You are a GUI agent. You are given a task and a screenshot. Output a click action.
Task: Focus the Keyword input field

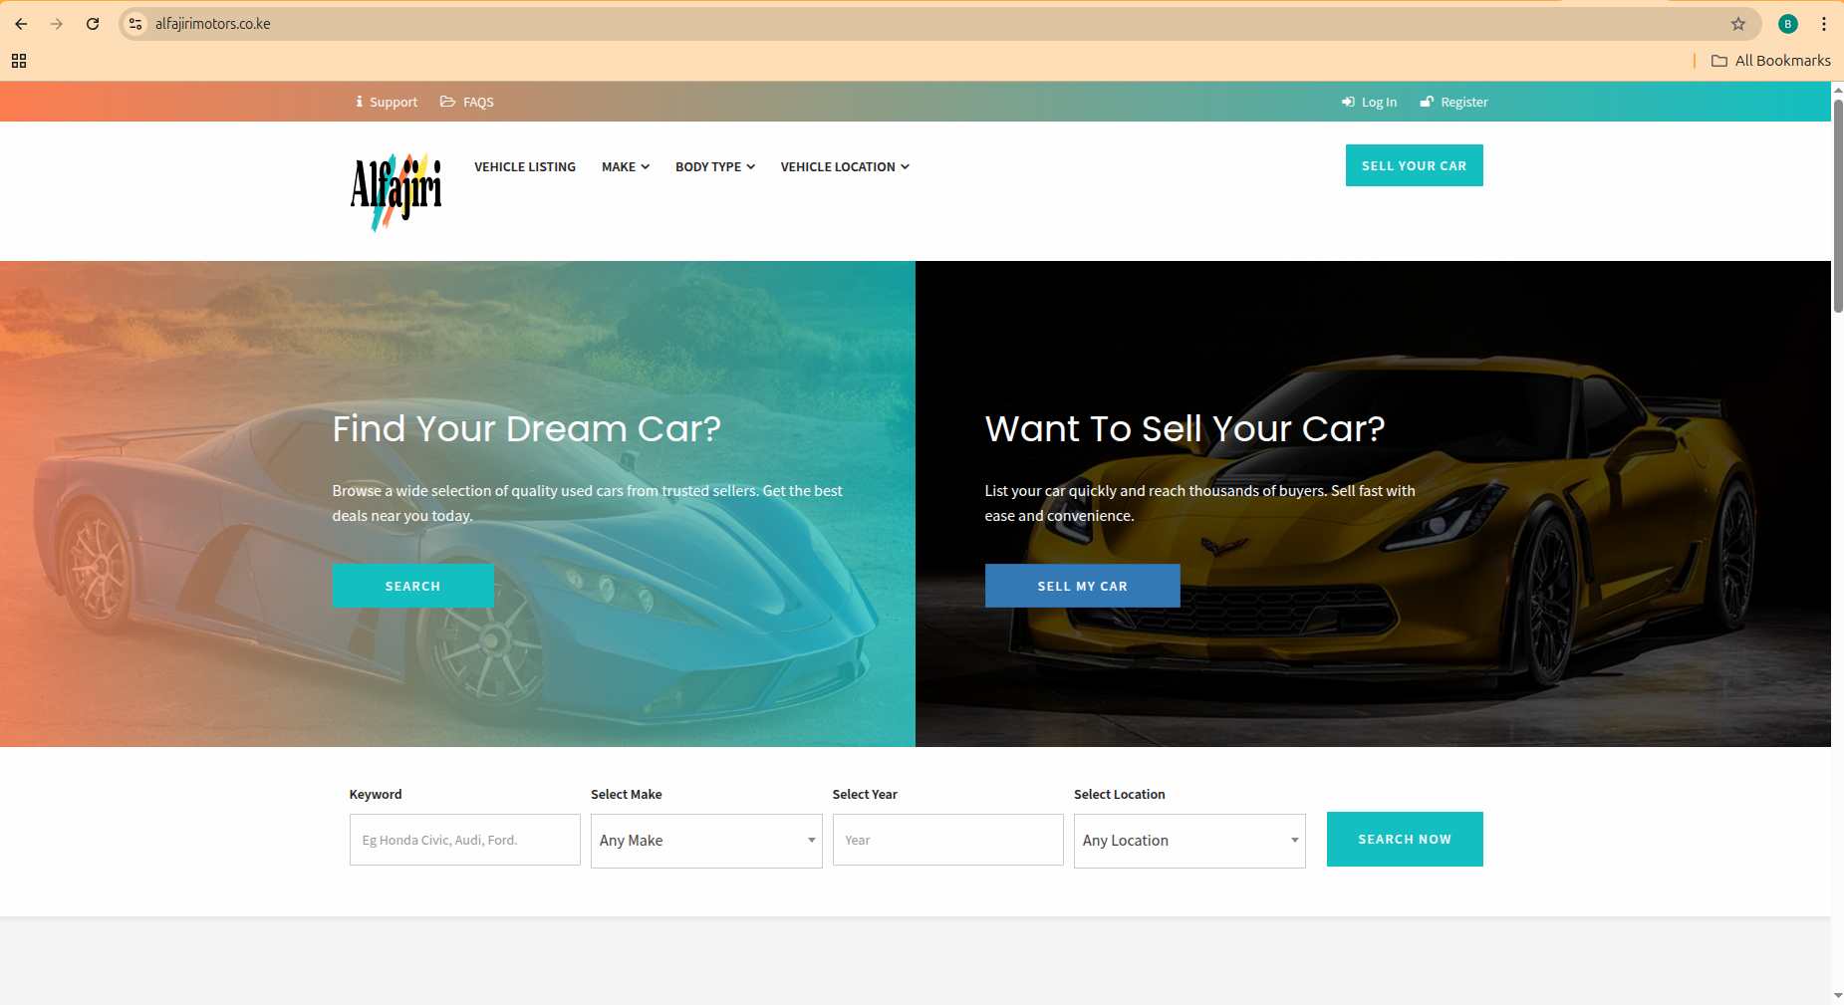tap(464, 840)
